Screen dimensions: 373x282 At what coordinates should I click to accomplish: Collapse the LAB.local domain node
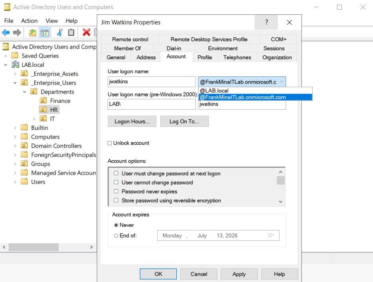pyautogui.click(x=6, y=65)
